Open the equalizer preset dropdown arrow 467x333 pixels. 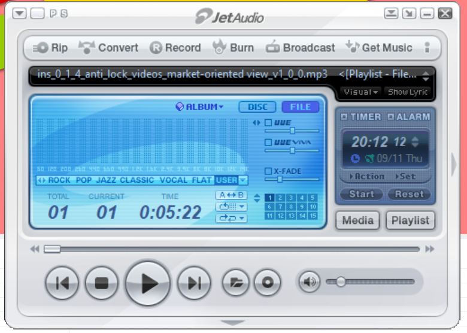click(242, 180)
